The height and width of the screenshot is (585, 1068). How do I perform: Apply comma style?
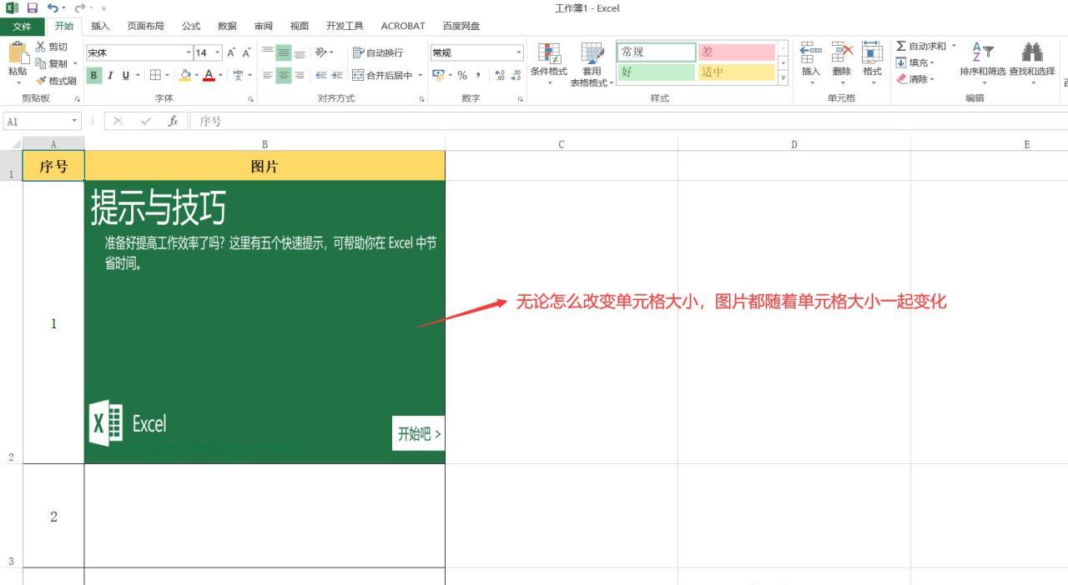(x=478, y=75)
